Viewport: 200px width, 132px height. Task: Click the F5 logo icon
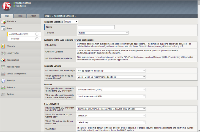7,6
